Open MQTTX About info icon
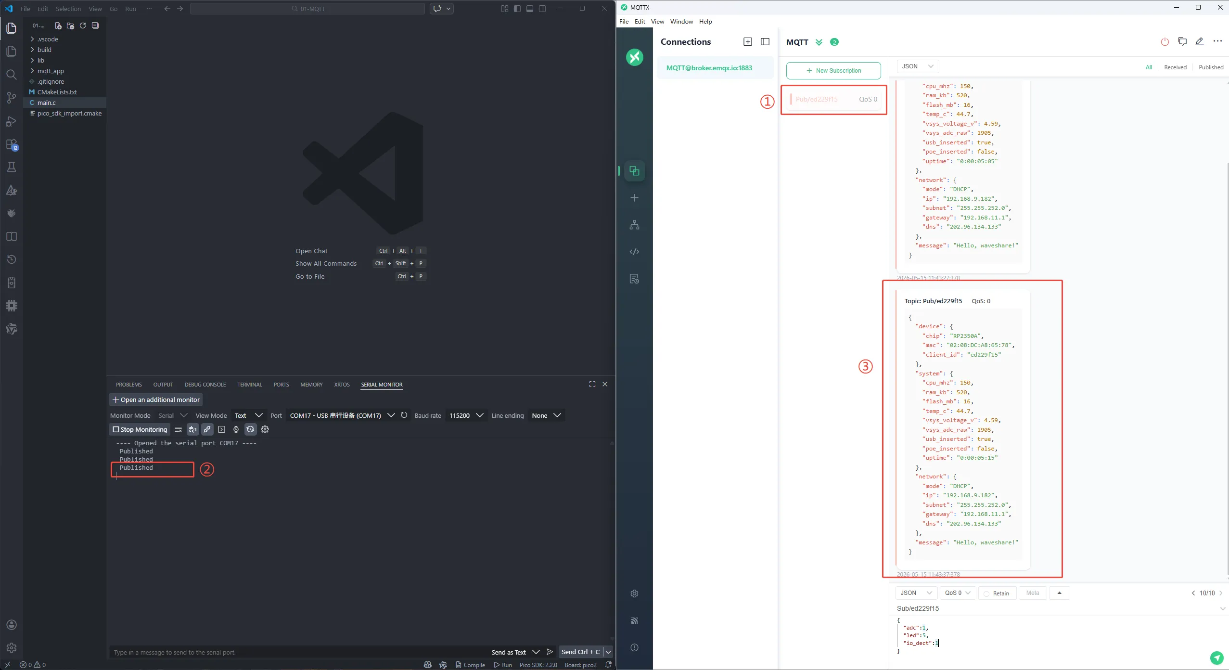The image size is (1229, 670). pyautogui.click(x=634, y=647)
